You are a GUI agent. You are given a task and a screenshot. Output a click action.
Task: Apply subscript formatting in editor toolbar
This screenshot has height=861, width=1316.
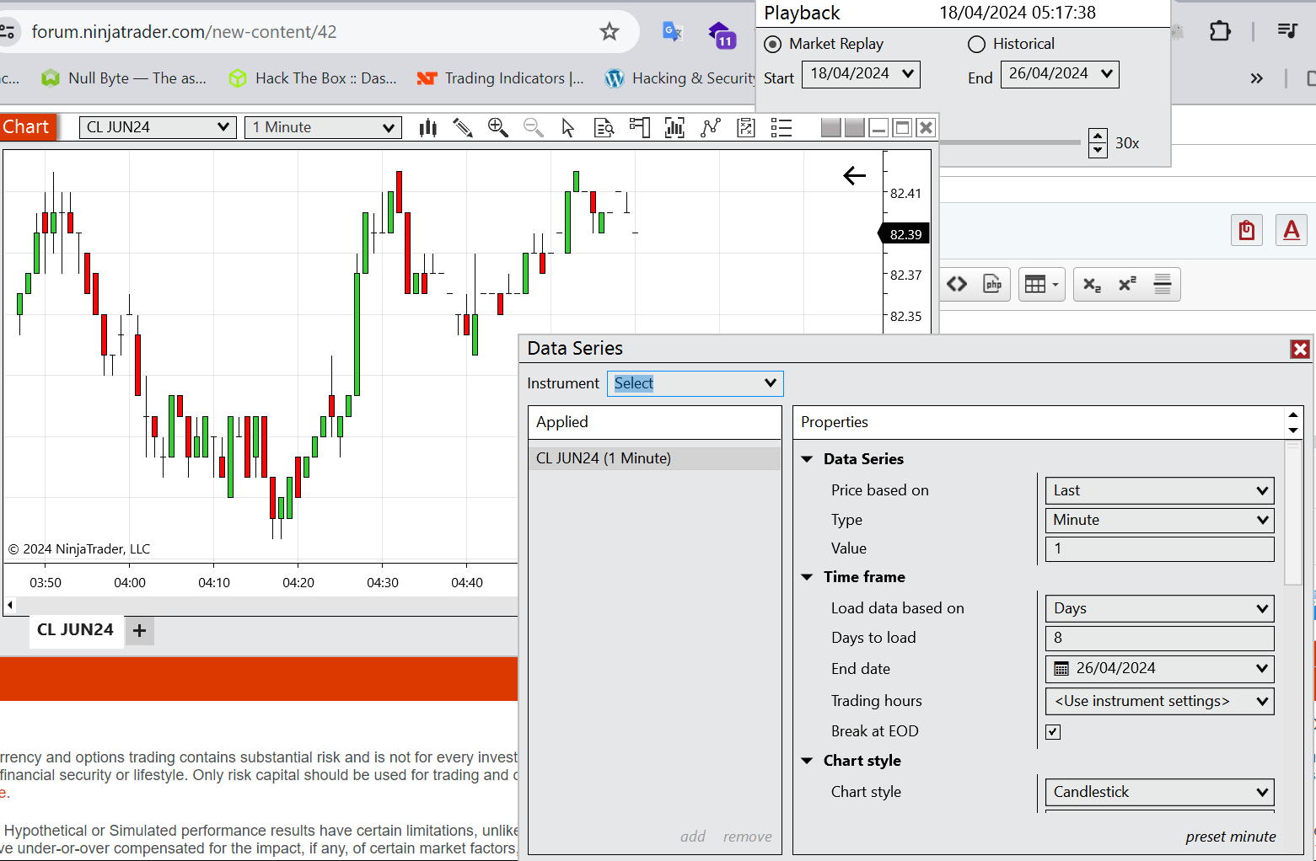[1092, 285]
